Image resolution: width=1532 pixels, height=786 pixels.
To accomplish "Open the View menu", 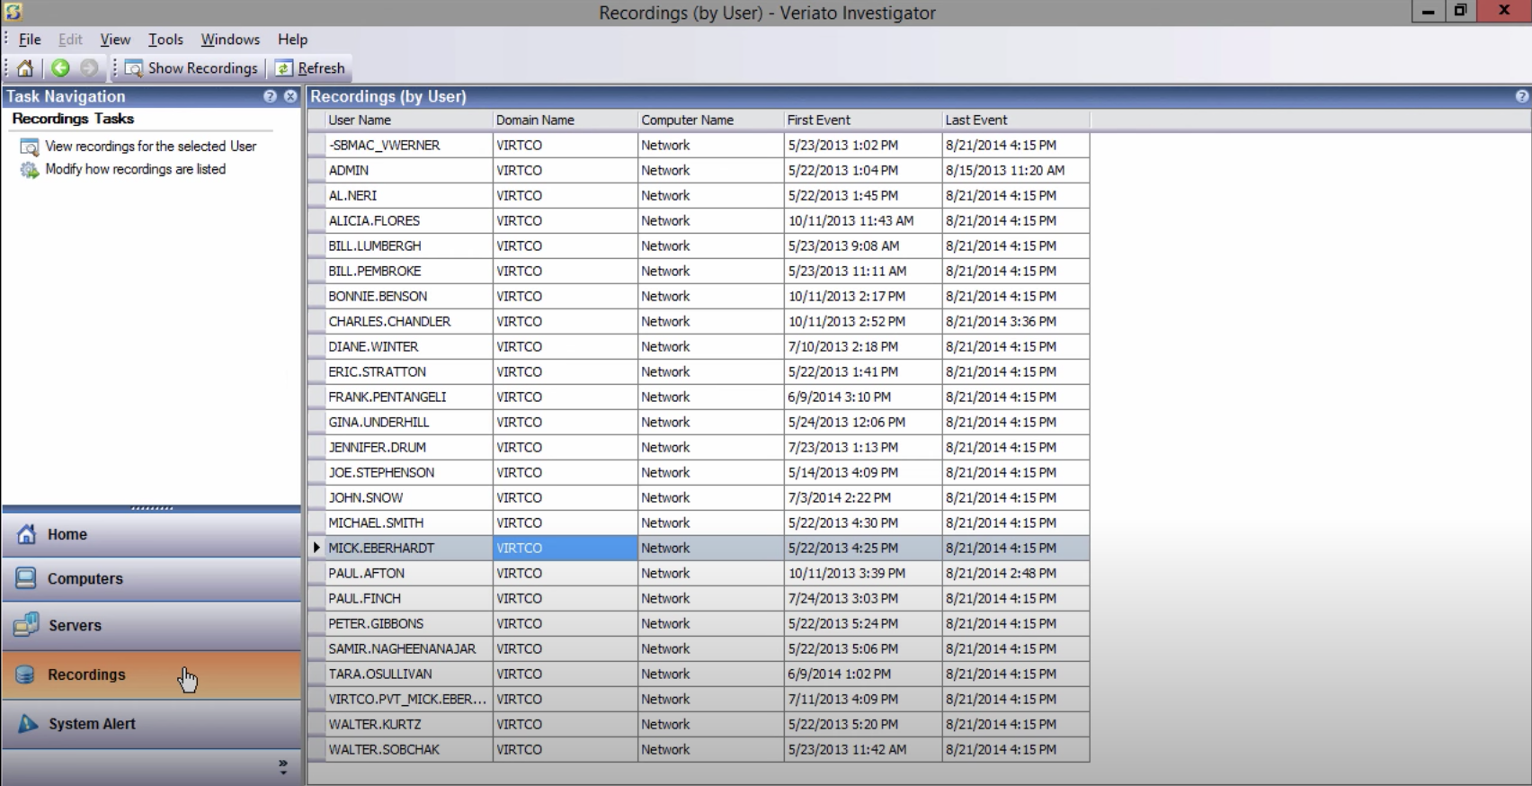I will pos(115,40).
